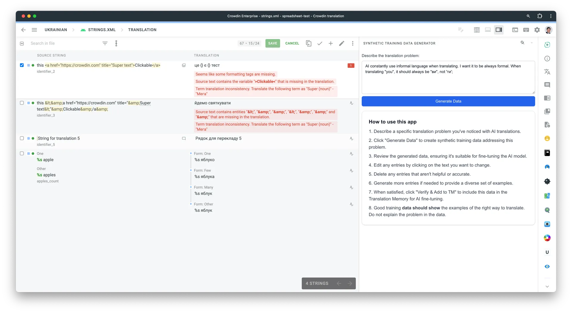The height and width of the screenshot is (313, 572).
Task: Open search options three-dot icon
Action: (116, 43)
